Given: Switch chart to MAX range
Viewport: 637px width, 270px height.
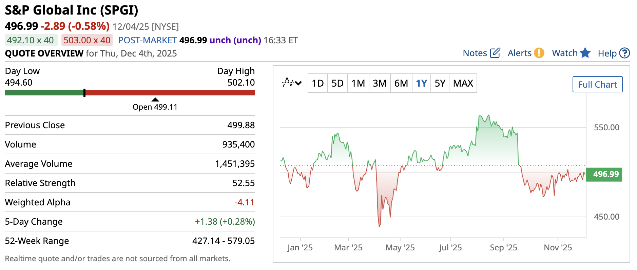Looking at the screenshot, I should click(463, 83).
